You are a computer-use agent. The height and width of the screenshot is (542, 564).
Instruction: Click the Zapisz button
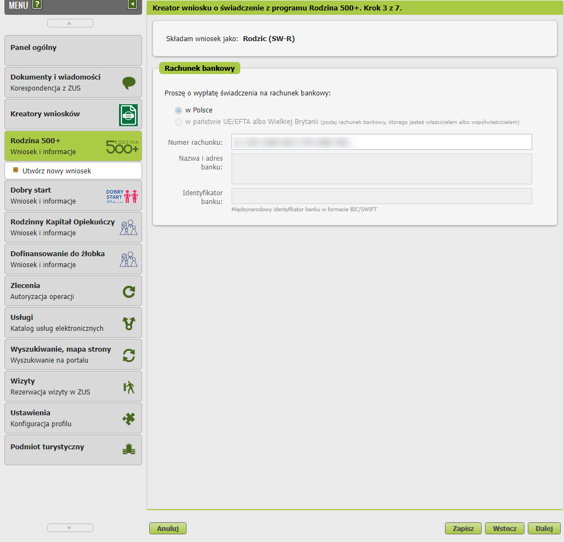463,528
